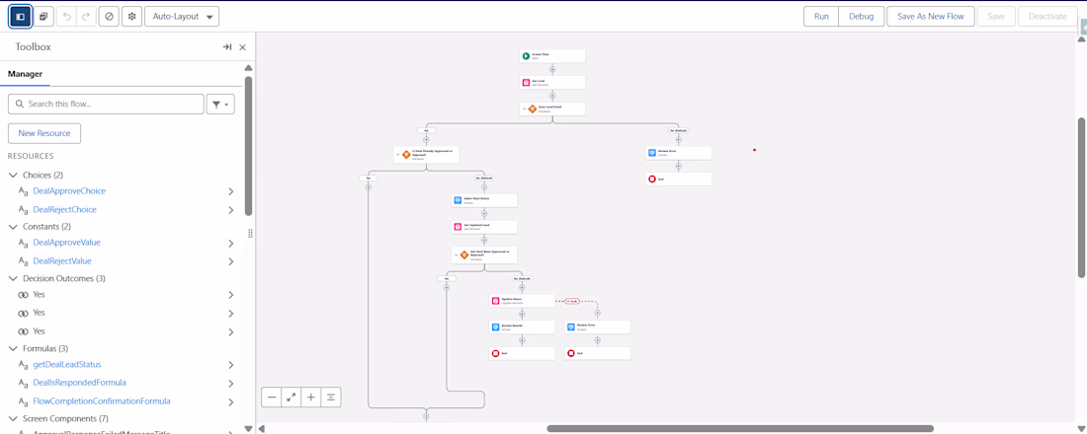
Task: Show details chevron for DealRejectChoice
Action: coord(231,210)
